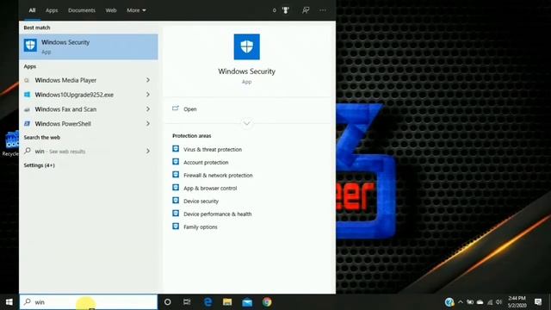Show hidden system tray icons
The height and width of the screenshot is (310, 551).
(x=461, y=302)
